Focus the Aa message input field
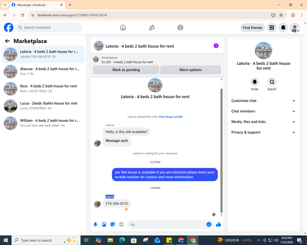Viewport: 307px width, 245px height. 167,225
